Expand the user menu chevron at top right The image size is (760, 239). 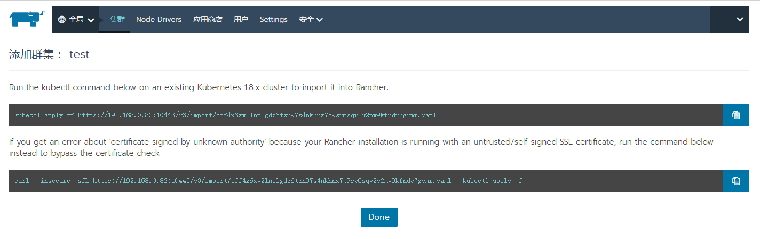740,19
